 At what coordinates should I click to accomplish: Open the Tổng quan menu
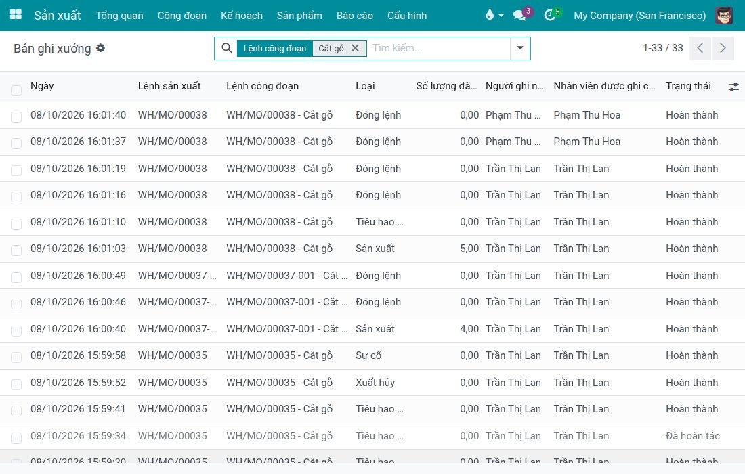pos(119,15)
